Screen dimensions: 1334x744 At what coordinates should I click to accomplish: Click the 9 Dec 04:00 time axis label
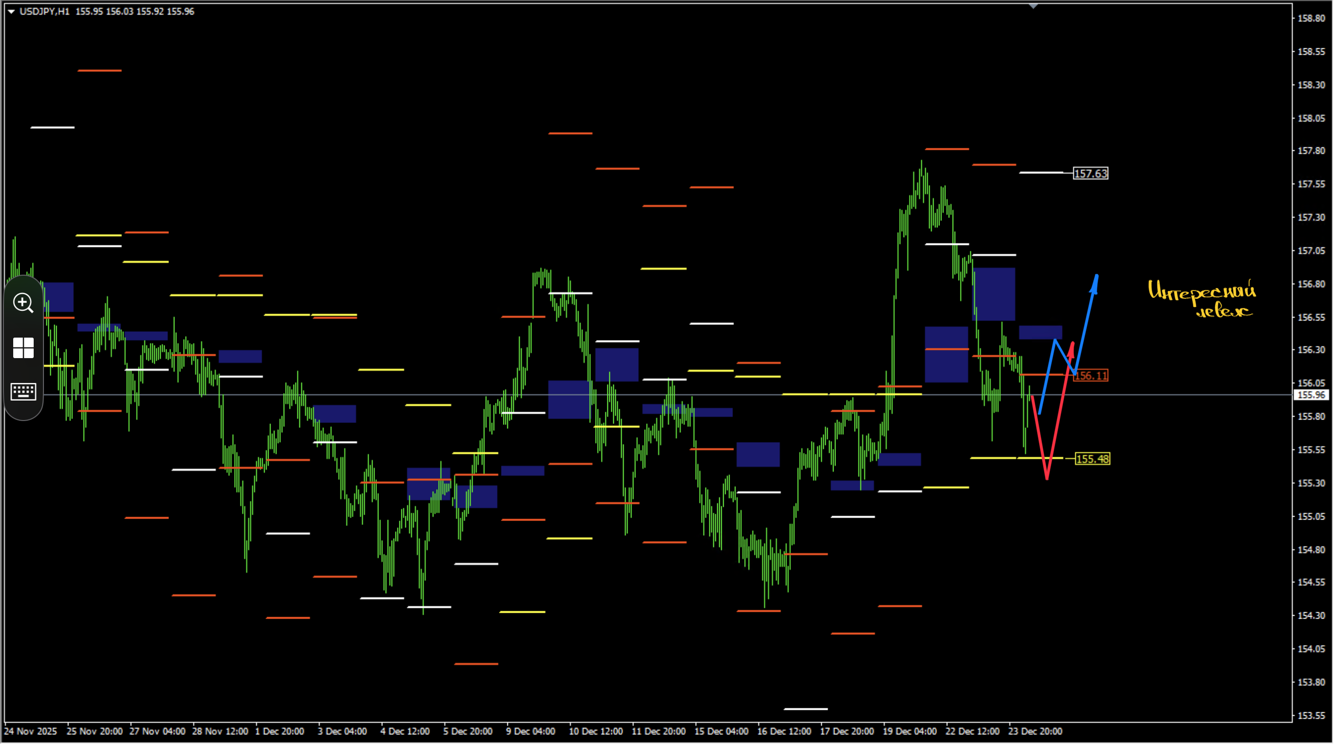(530, 731)
